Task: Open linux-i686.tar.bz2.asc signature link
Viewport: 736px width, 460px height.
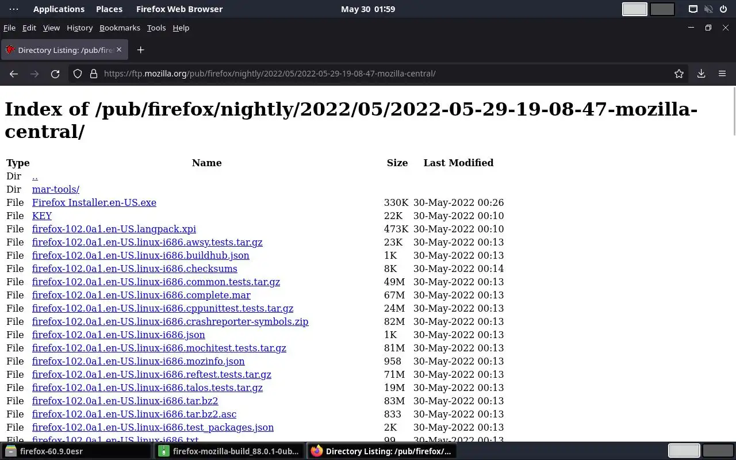Action: tap(135, 414)
